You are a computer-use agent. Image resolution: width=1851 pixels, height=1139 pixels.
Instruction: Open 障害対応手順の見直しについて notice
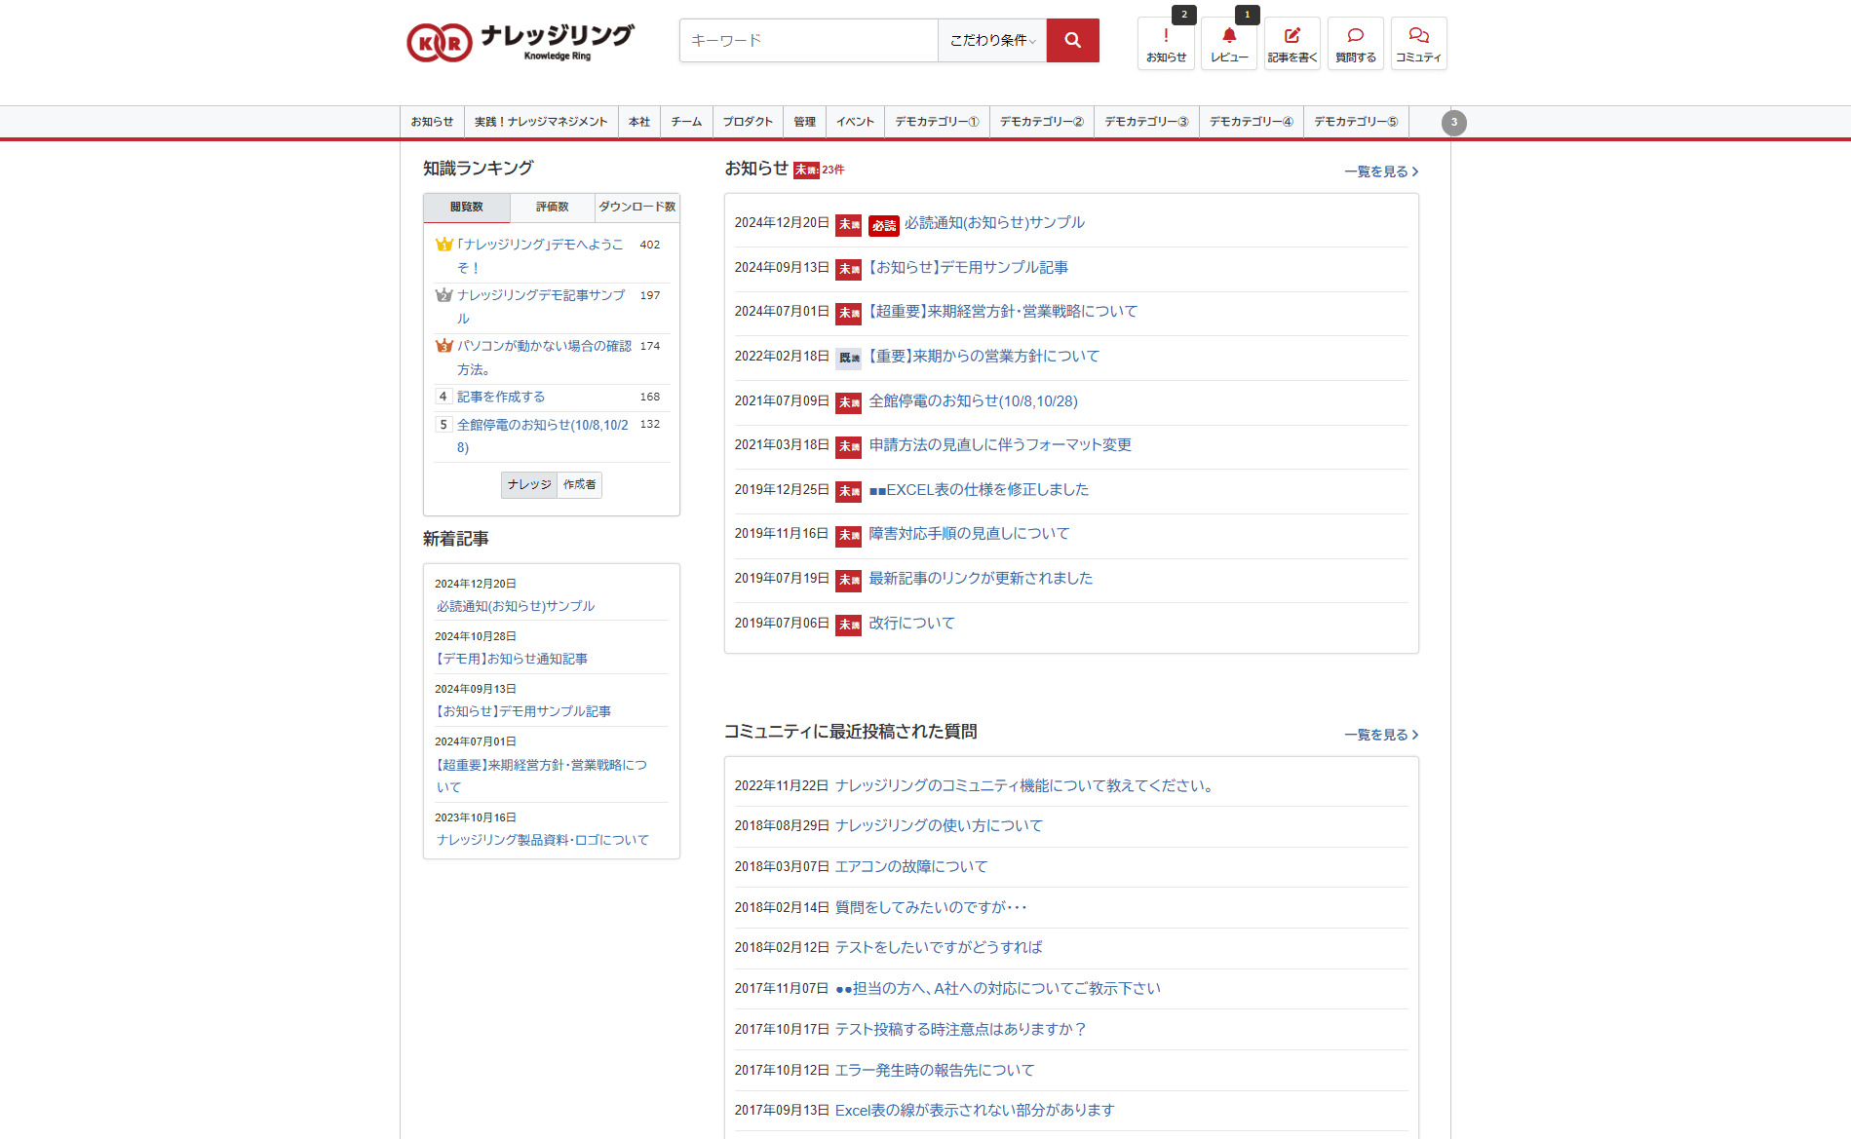click(969, 534)
